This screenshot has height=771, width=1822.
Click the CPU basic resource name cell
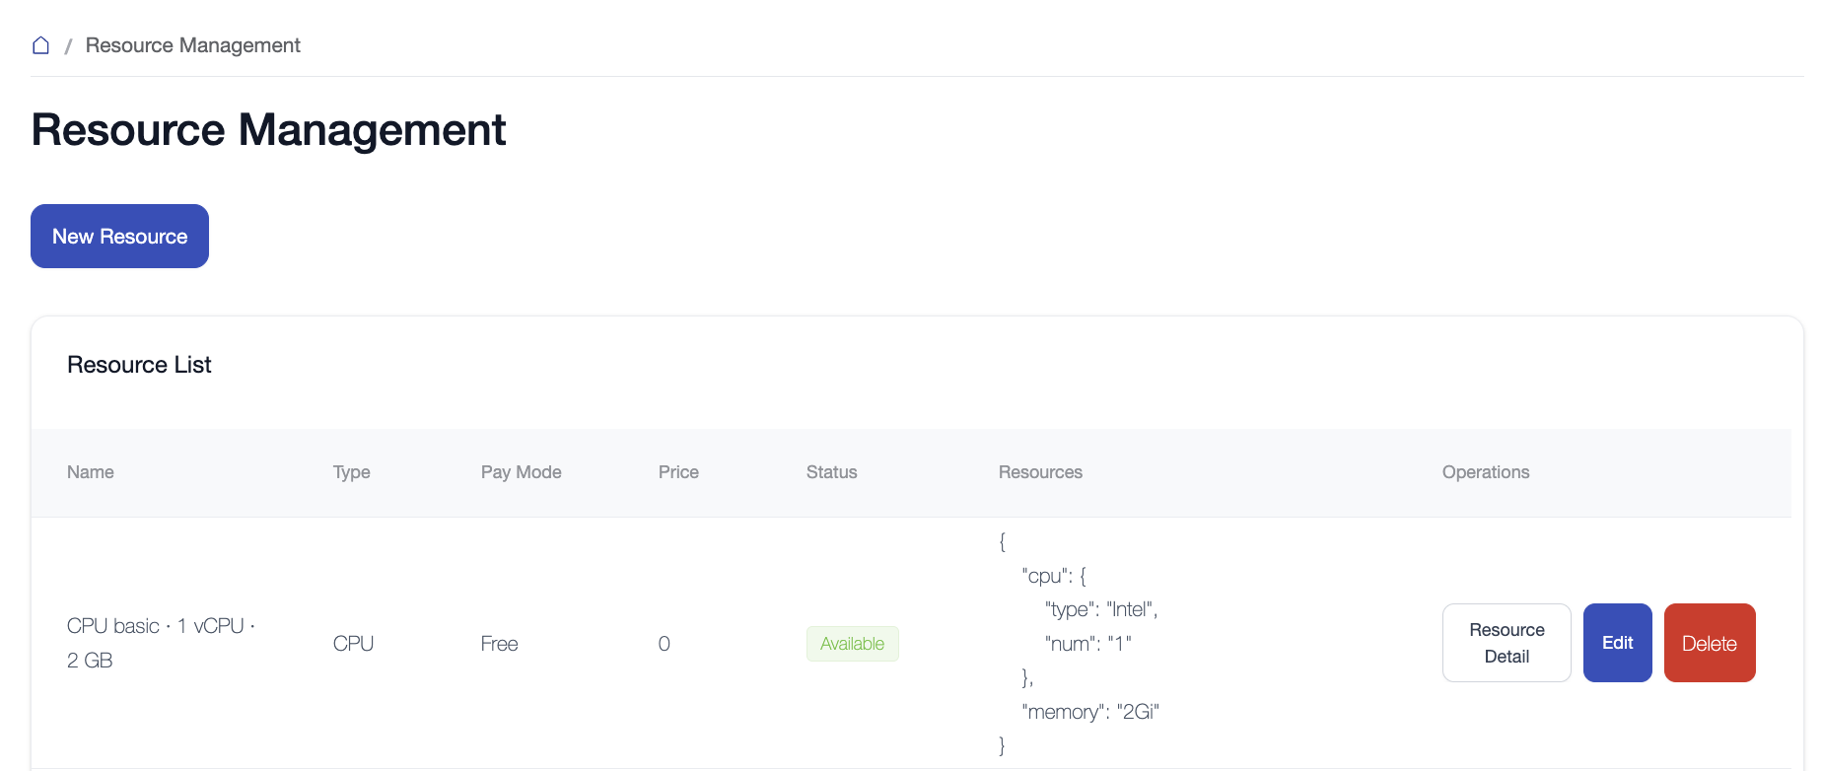(161, 643)
